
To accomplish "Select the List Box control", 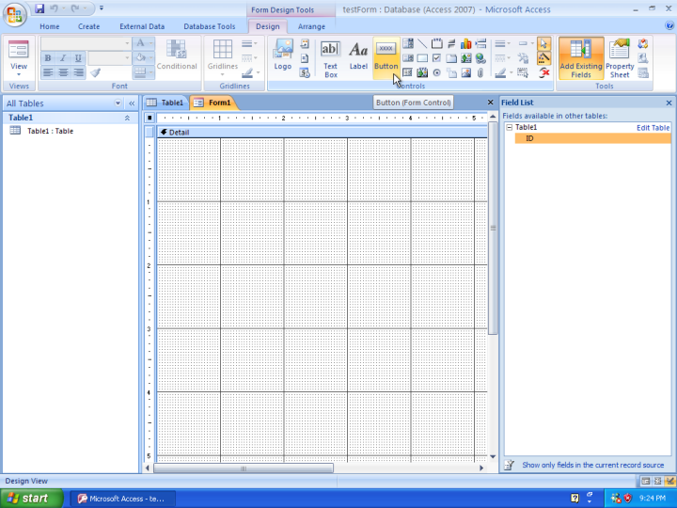I will (407, 58).
